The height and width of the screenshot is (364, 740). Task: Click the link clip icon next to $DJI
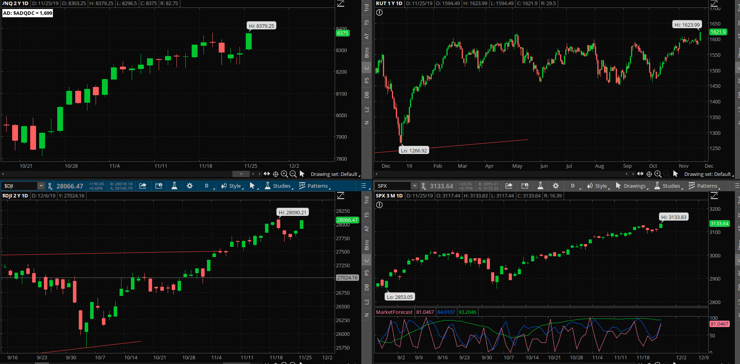coord(50,186)
